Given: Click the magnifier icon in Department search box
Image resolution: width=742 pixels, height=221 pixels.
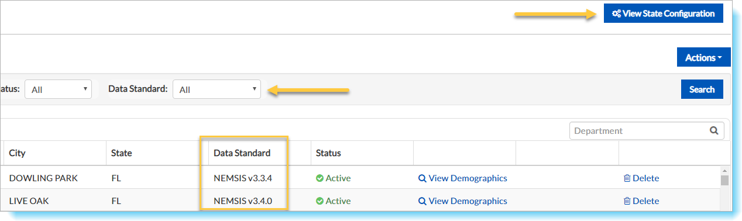Looking at the screenshot, I should (x=714, y=131).
